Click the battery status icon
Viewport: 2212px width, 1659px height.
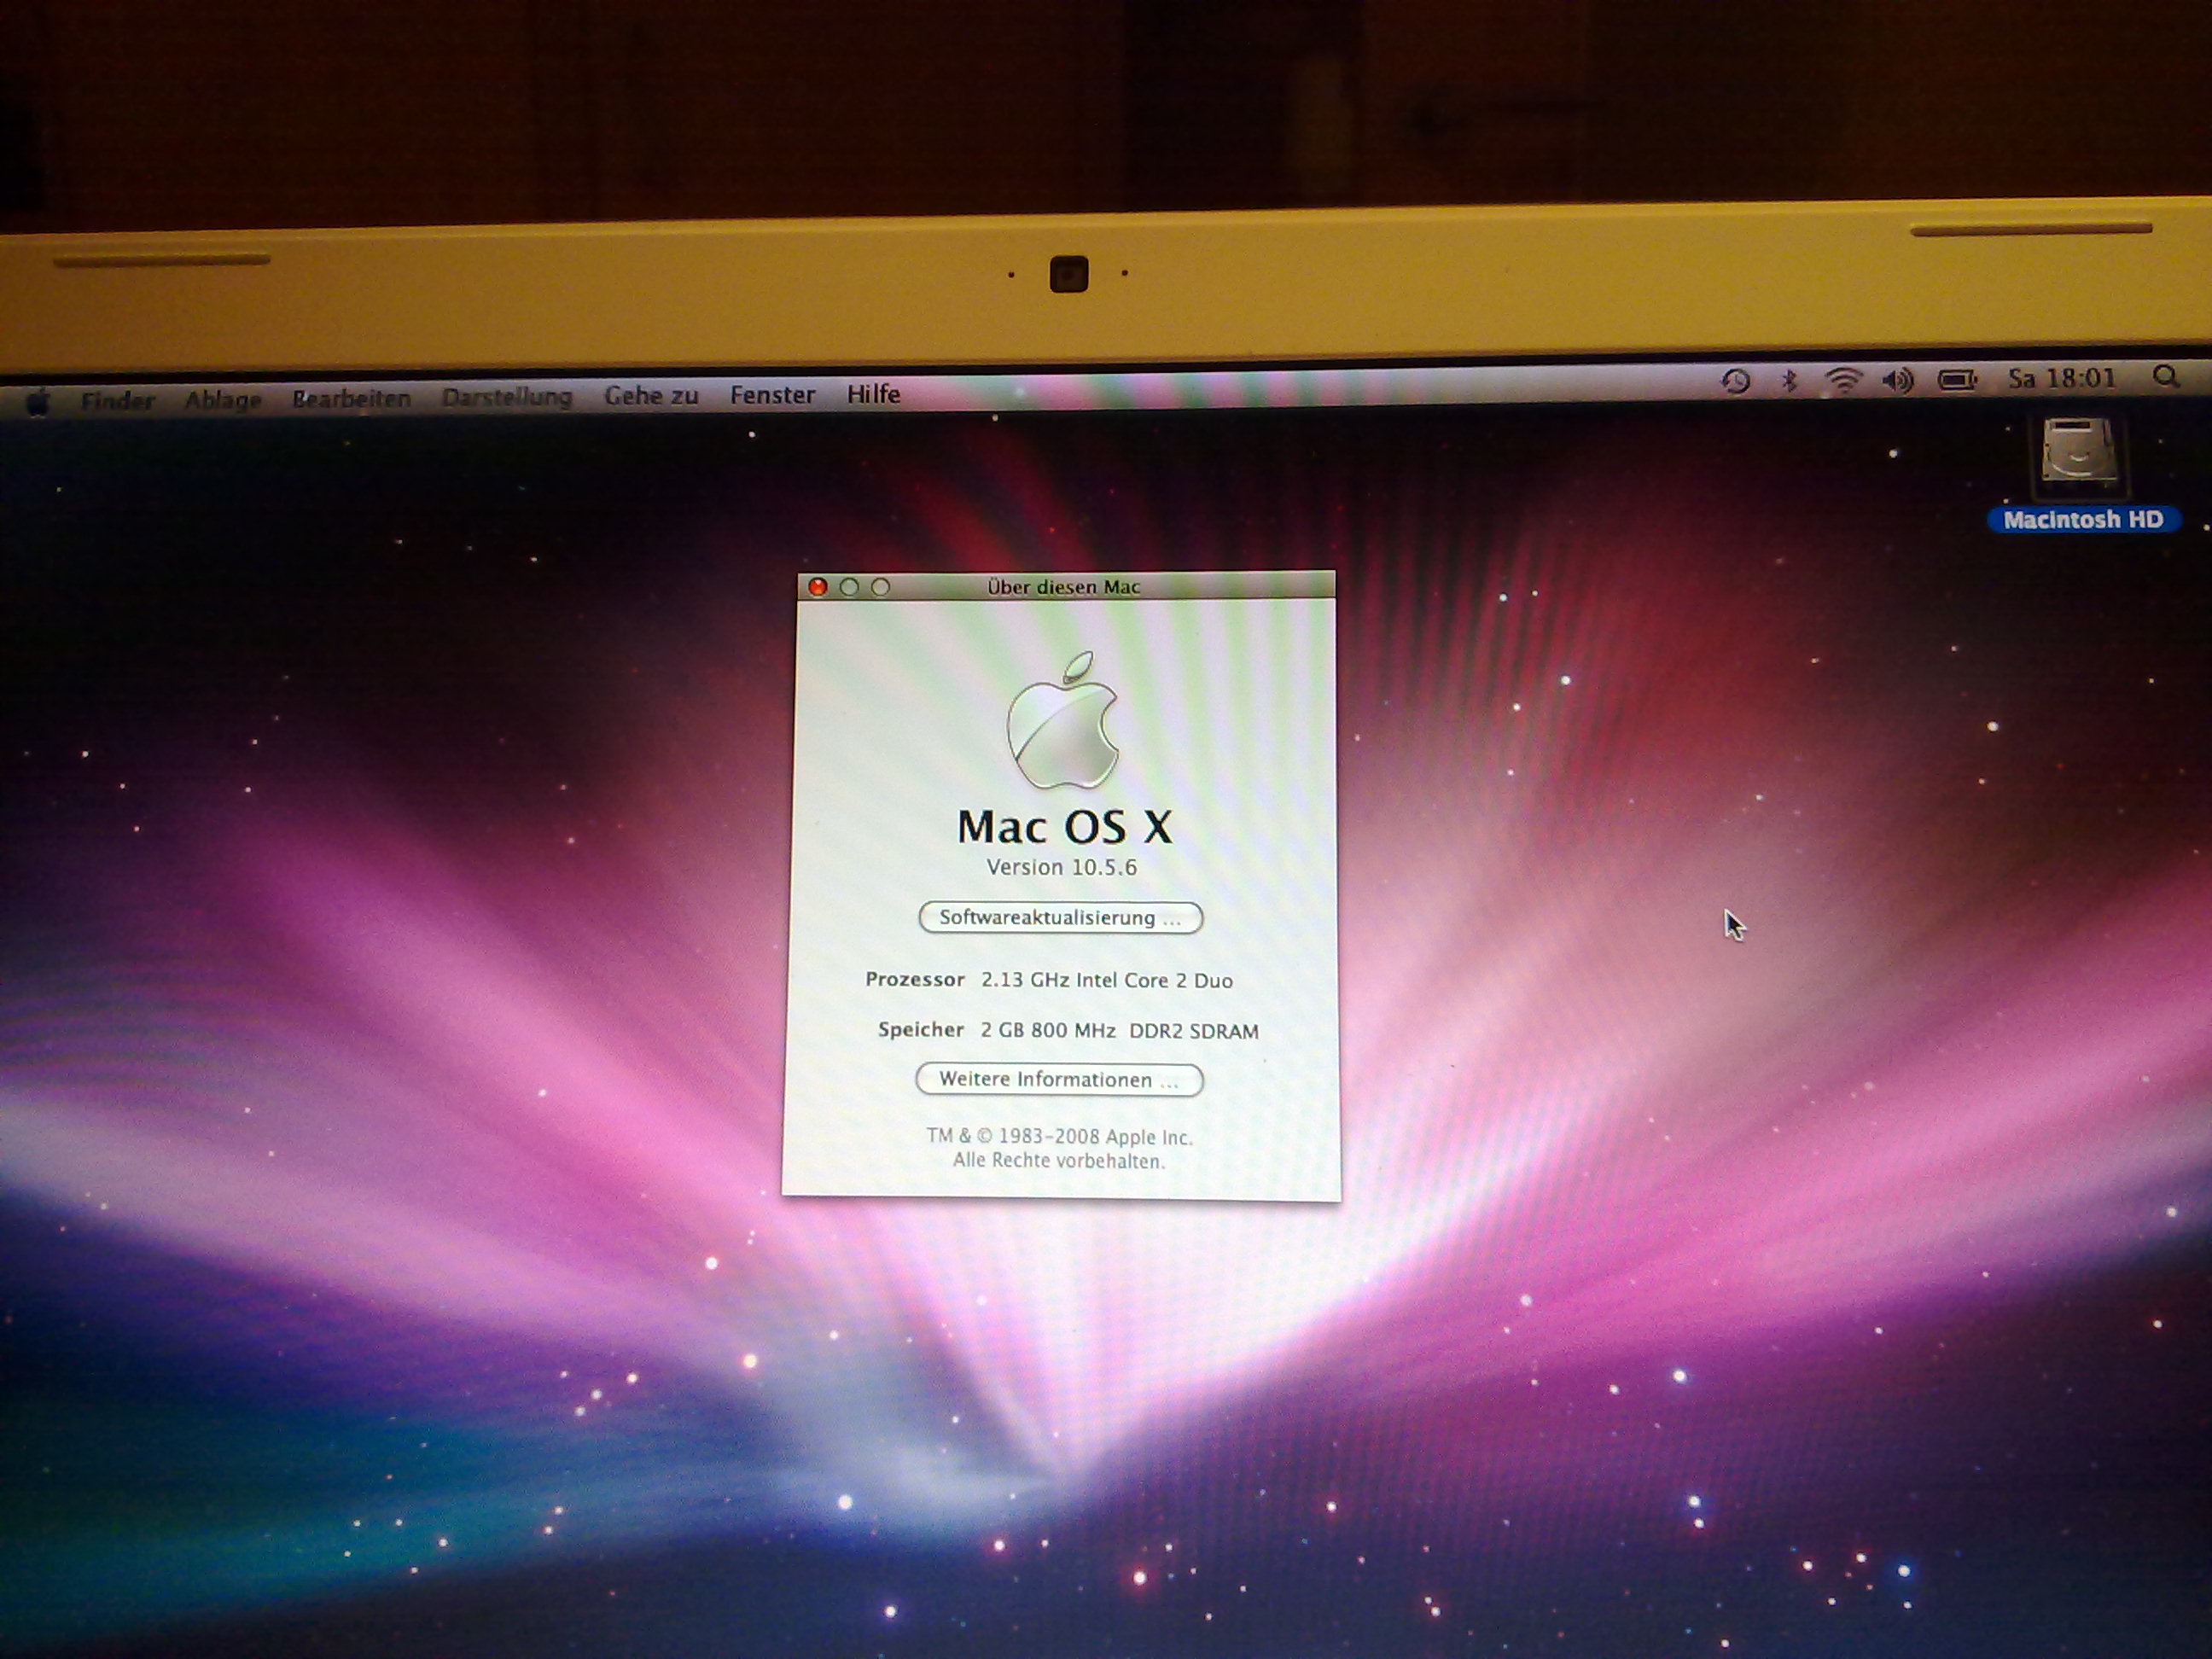1957,379
